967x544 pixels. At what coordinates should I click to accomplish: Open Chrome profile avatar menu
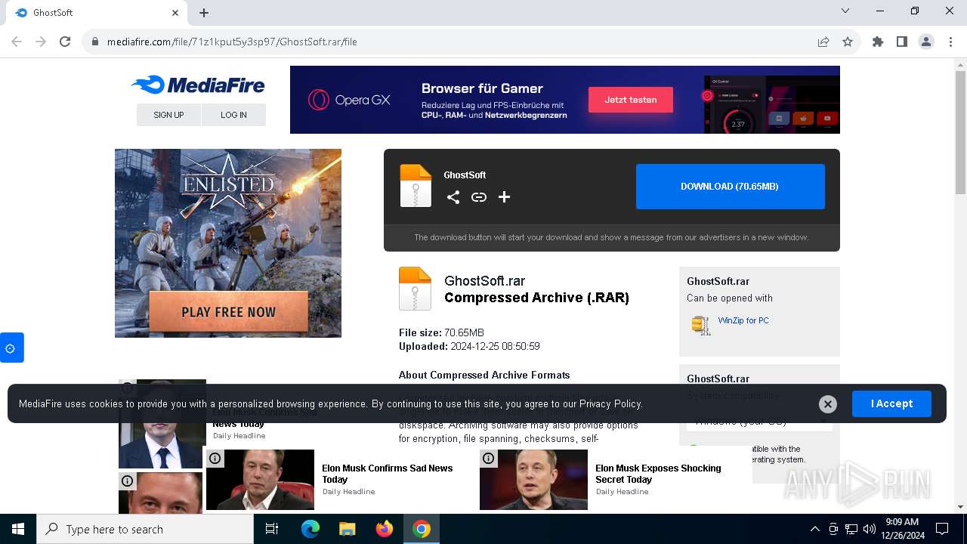tap(926, 42)
